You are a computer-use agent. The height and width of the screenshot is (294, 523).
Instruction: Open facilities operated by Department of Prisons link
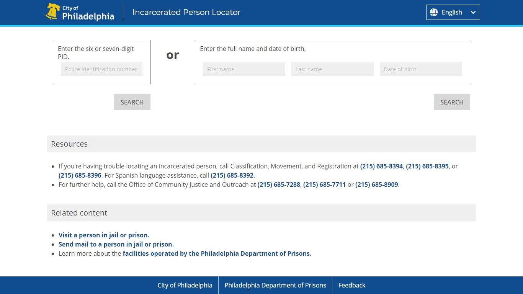217,253
